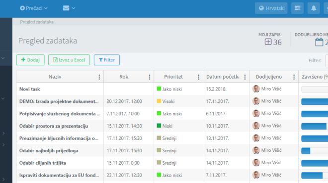Open Naziv column options menu
This screenshot has width=328, height=183.
click(99, 77)
